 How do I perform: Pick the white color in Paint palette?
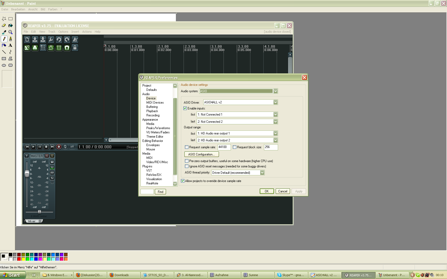[10, 259]
